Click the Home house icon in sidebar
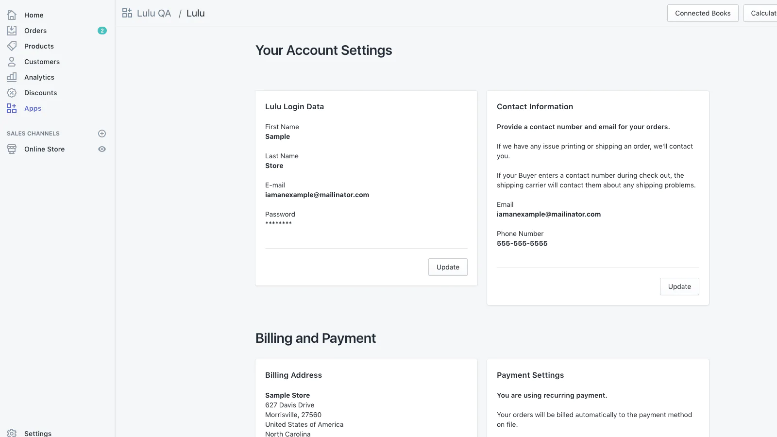 point(12,15)
